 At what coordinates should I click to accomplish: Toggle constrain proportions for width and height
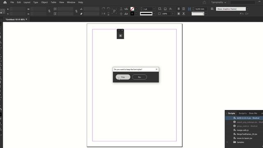(x=49, y=11)
